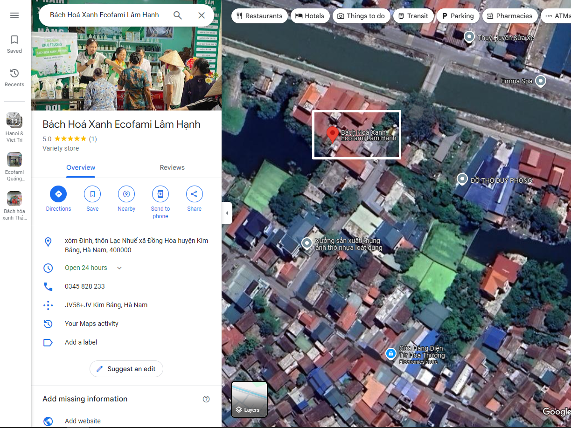This screenshot has height=428, width=571.
Task: Open the hamburger main menu
Action: pos(14,15)
